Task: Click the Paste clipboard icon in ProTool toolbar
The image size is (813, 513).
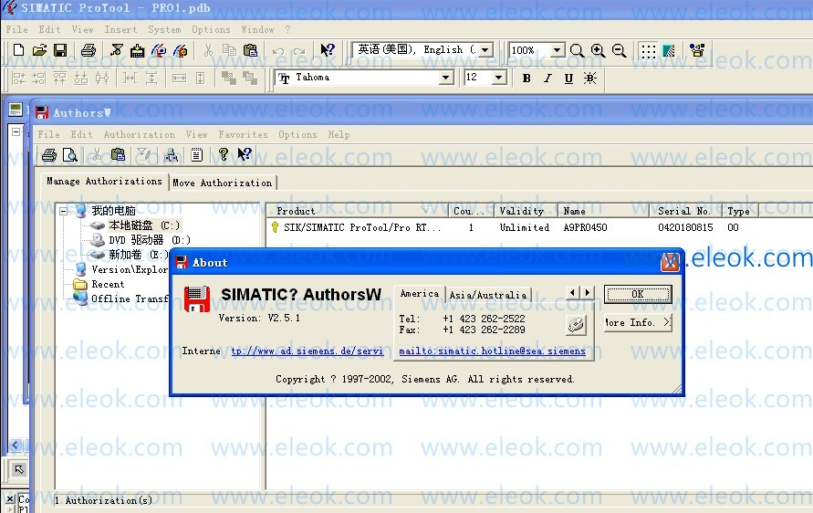Action: (x=250, y=50)
